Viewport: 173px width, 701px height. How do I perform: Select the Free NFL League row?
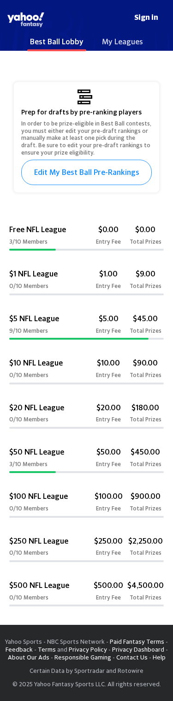point(86,237)
